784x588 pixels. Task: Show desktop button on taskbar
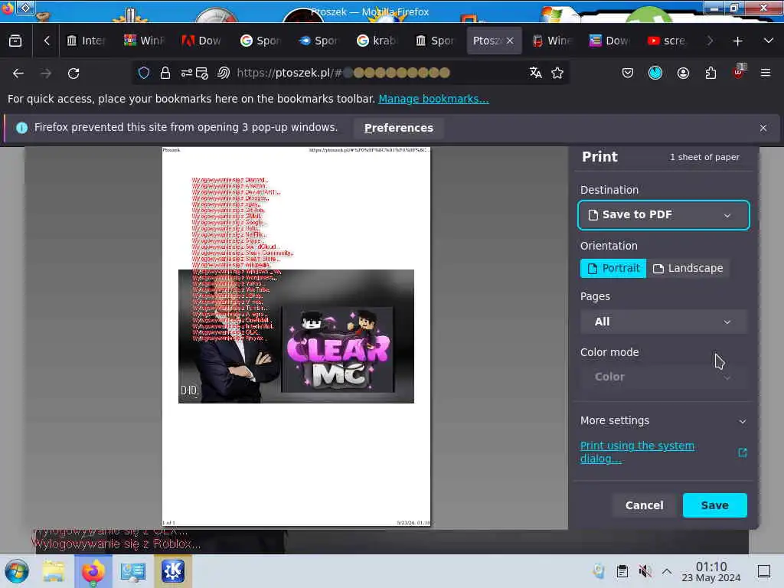764,571
